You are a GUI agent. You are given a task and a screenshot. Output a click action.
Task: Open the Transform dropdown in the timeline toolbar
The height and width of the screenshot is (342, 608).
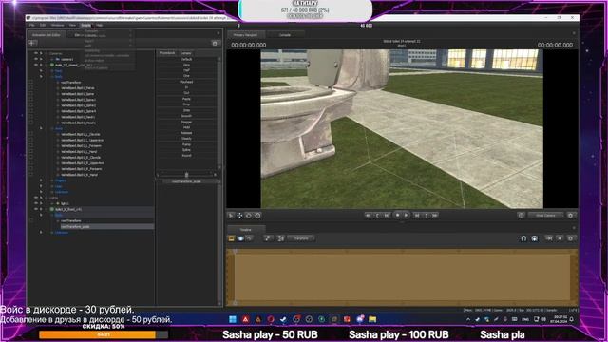[x=301, y=238]
